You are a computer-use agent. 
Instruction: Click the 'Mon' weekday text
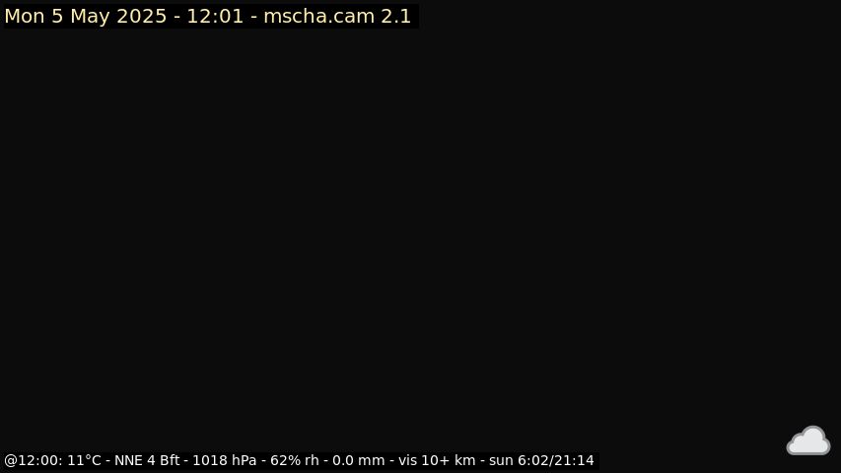(x=25, y=16)
